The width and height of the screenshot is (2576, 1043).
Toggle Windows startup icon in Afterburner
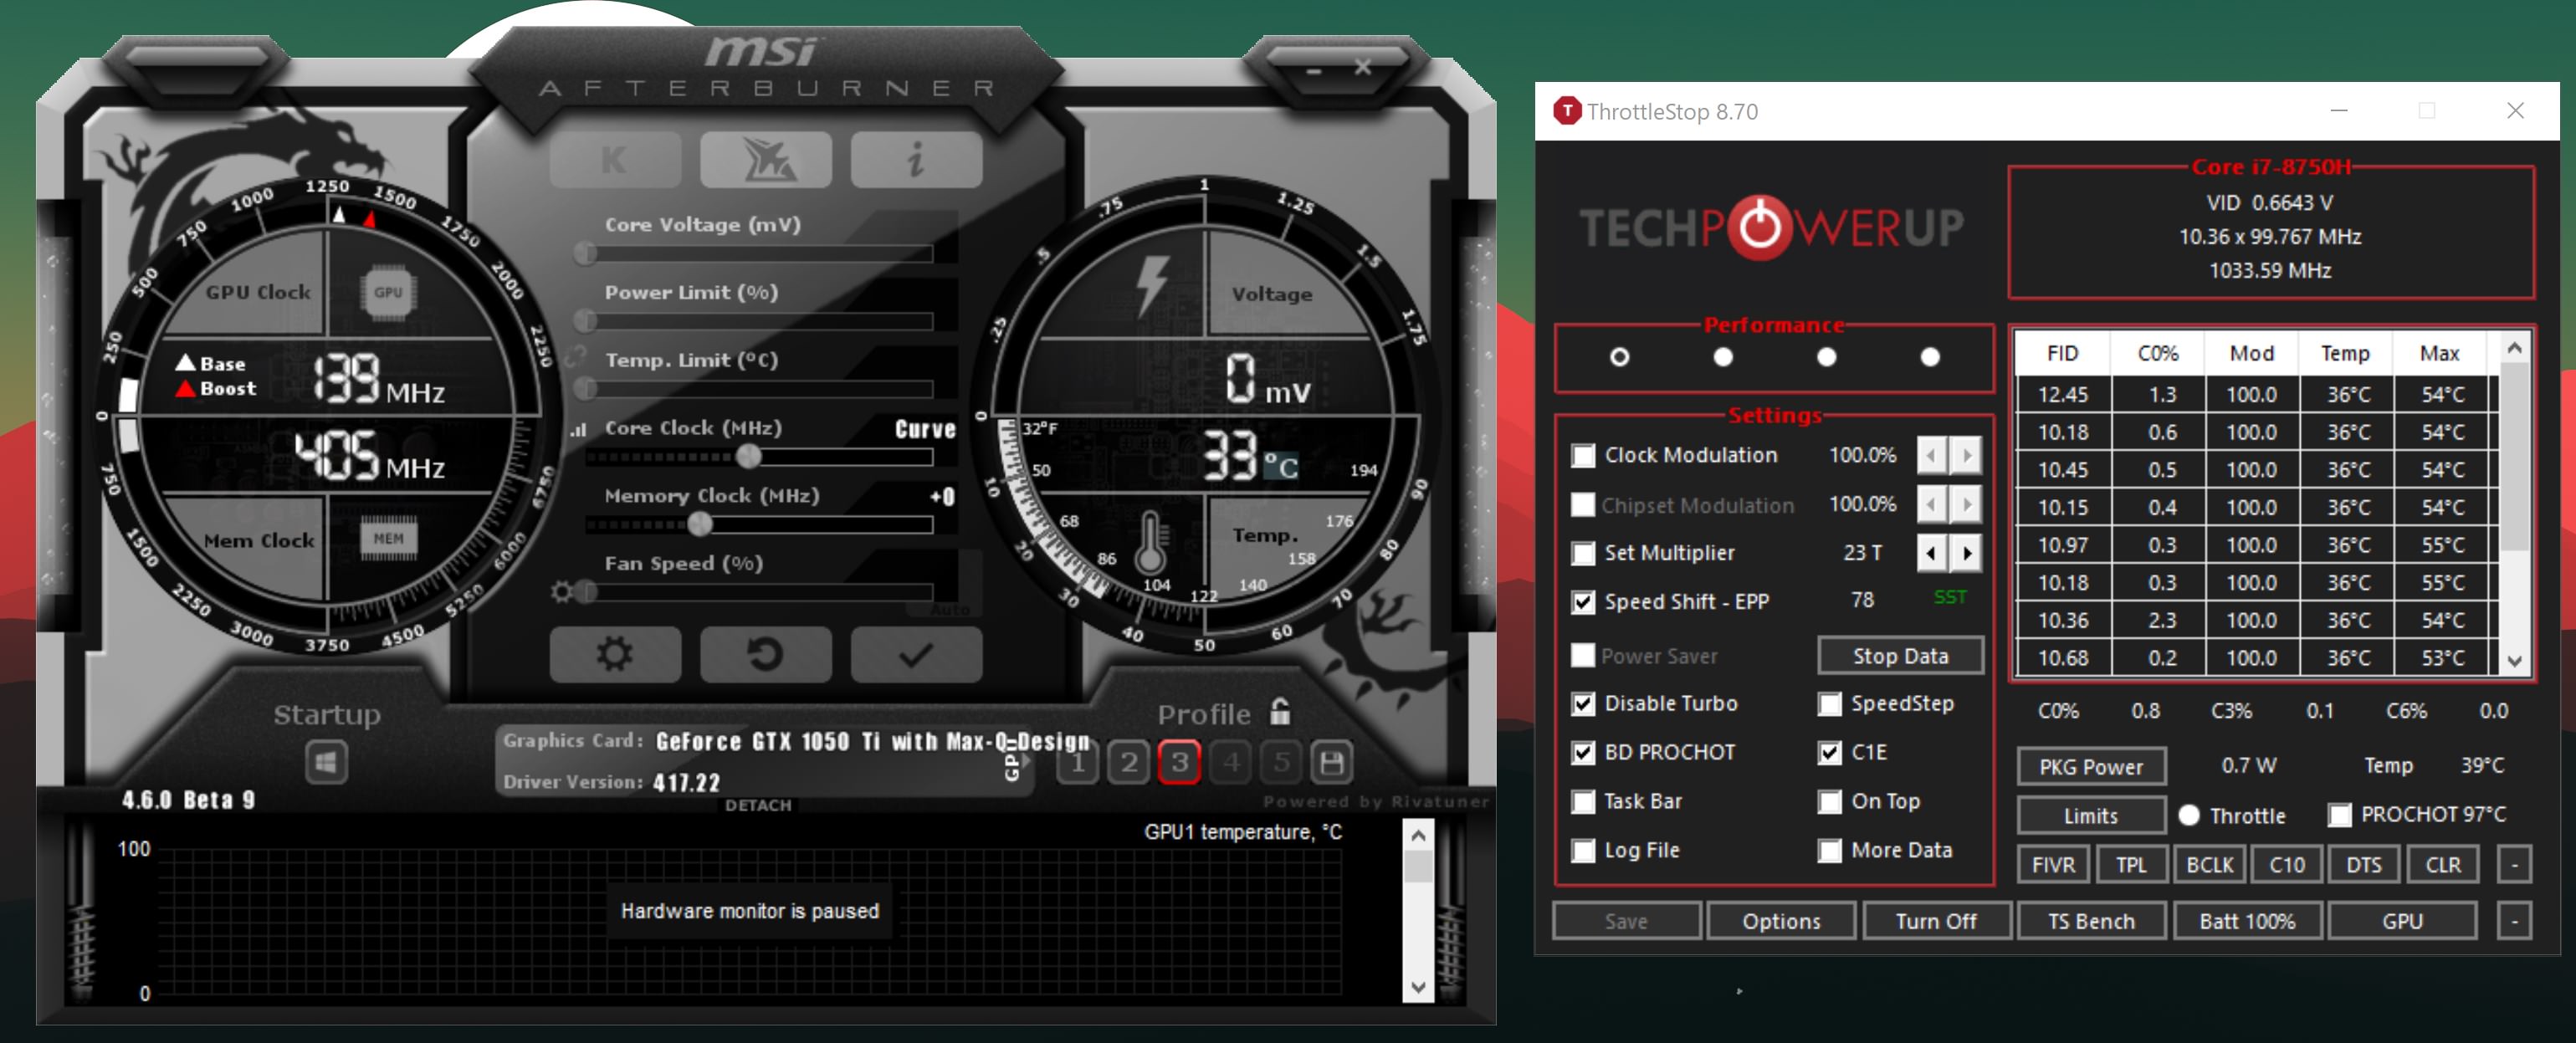326,764
